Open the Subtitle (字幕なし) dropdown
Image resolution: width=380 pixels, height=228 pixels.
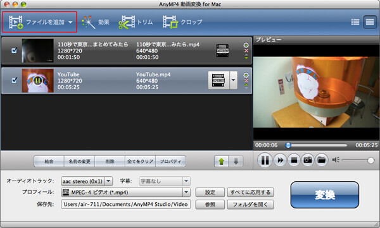(x=165, y=181)
